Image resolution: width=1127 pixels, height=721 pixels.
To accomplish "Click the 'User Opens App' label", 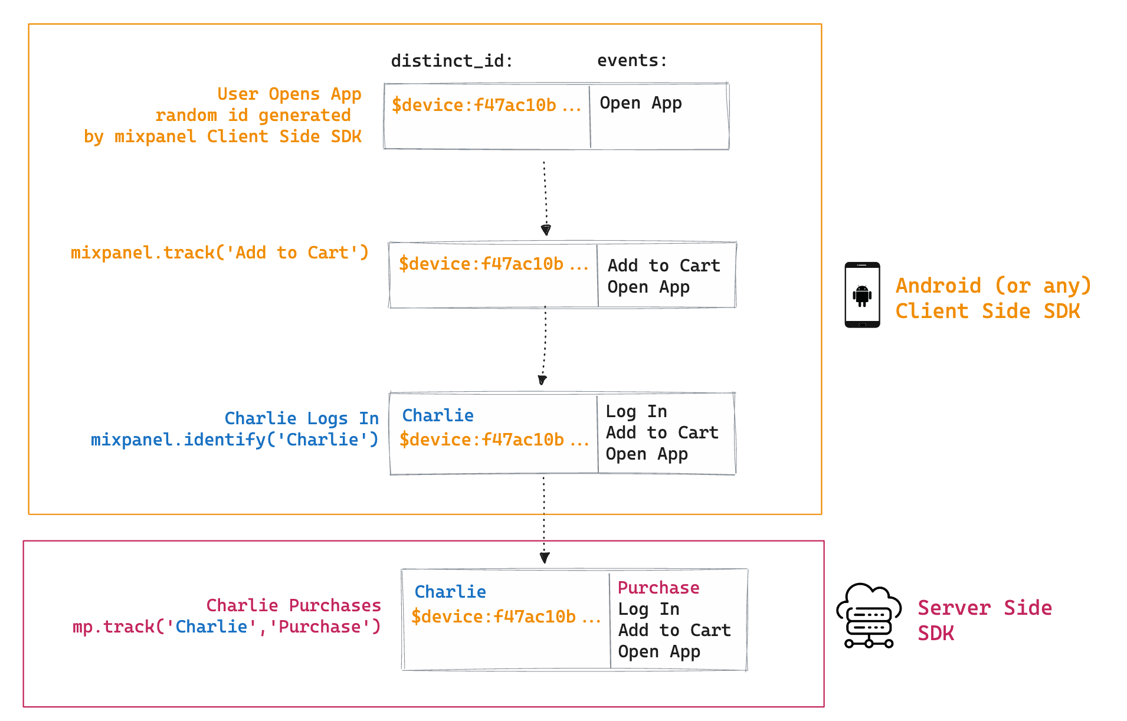I will click(289, 94).
